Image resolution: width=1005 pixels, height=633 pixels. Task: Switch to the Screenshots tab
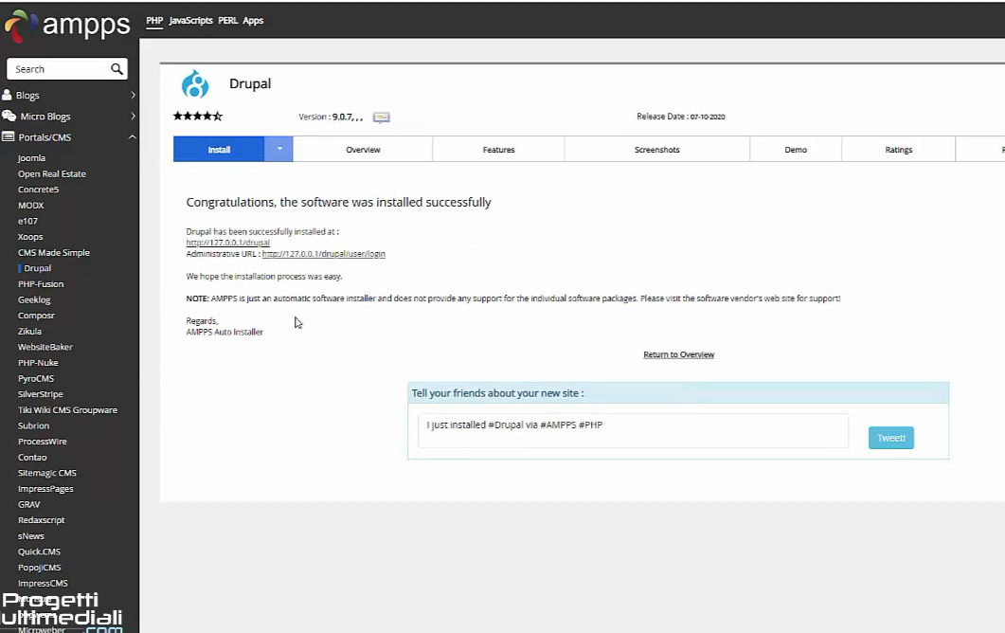point(656,149)
